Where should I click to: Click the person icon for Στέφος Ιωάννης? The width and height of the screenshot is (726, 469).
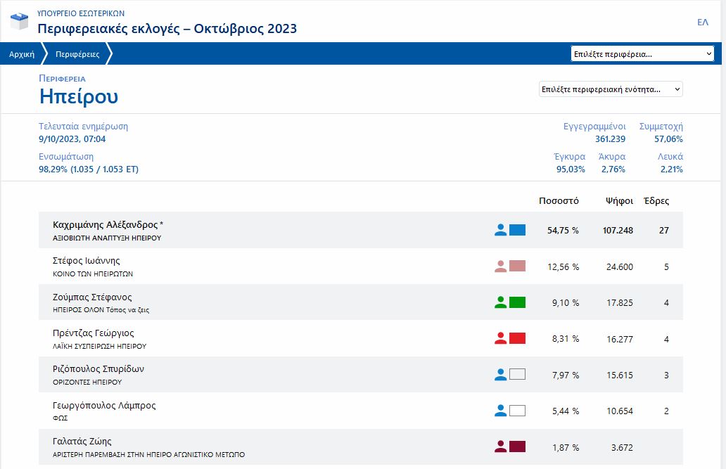pos(500,266)
